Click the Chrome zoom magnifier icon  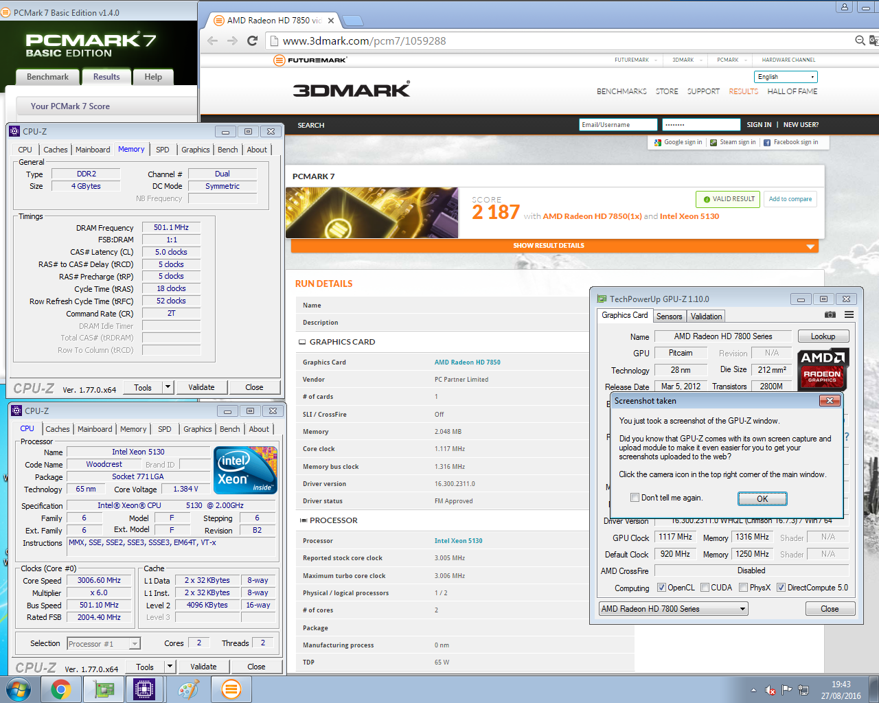[x=860, y=41]
